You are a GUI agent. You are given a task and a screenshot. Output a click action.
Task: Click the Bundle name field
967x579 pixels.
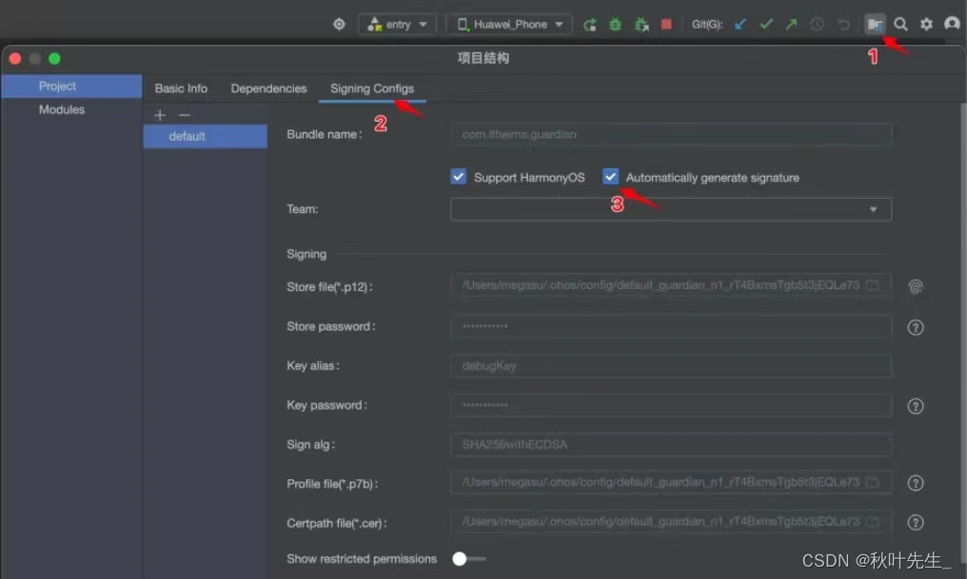click(671, 135)
